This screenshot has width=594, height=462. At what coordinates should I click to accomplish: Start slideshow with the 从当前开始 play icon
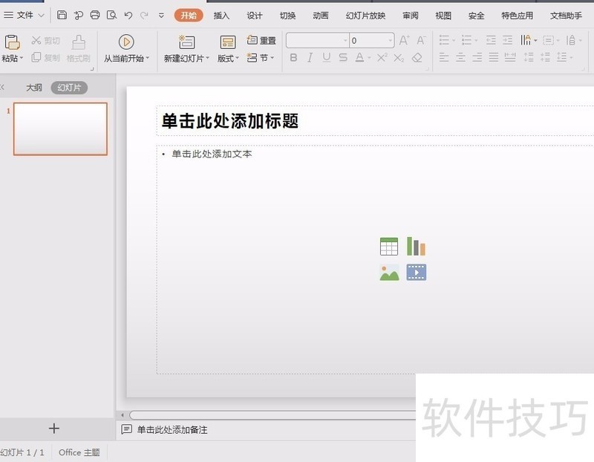pos(126,42)
